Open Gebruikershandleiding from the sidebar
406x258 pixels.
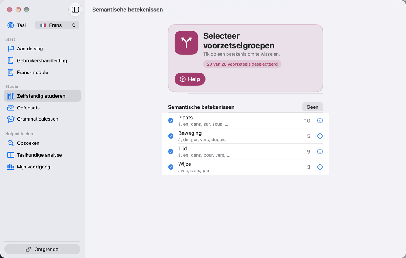(x=42, y=60)
